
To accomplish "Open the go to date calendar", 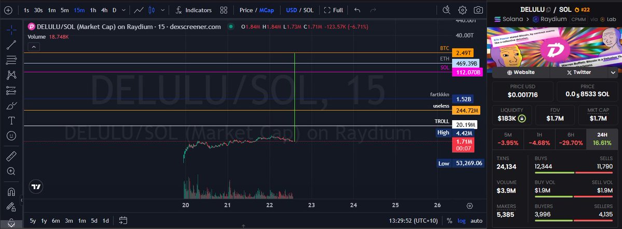I will (x=123, y=220).
